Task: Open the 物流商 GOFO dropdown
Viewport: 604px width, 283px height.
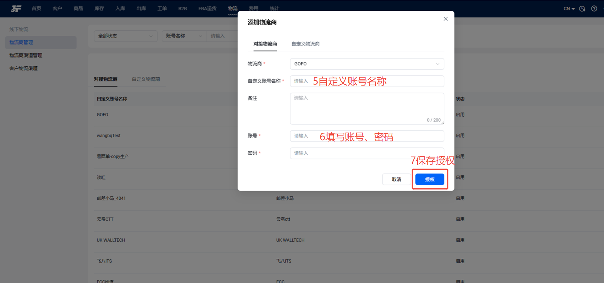Action: click(x=367, y=64)
